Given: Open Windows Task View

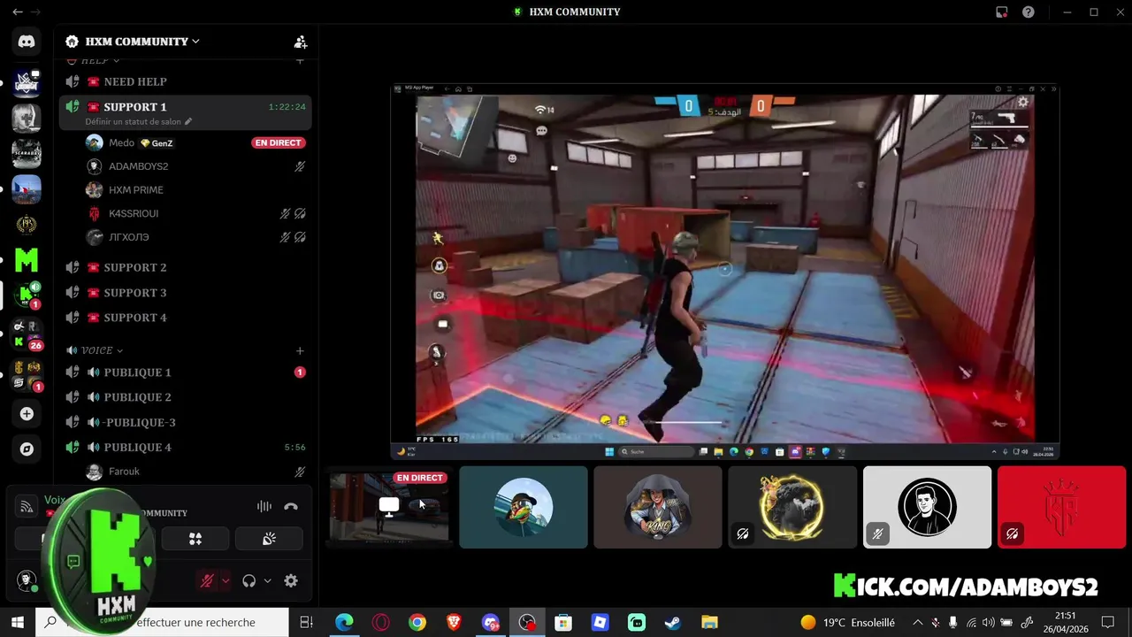Looking at the screenshot, I should [x=306, y=622].
